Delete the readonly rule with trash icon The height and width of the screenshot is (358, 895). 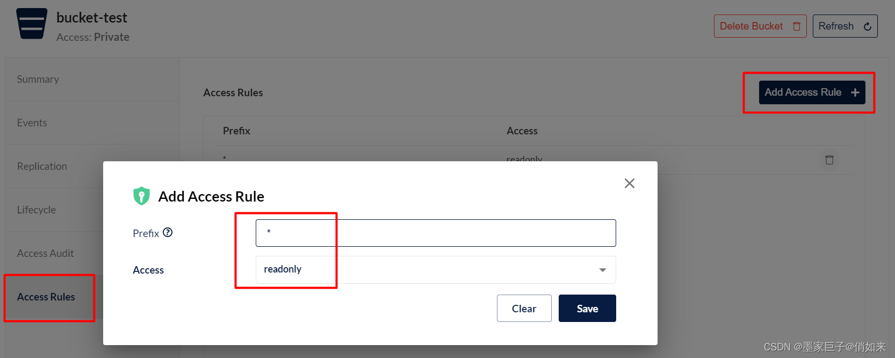pos(829,160)
